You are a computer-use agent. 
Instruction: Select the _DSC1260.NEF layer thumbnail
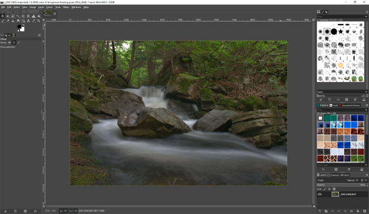pos(335,194)
